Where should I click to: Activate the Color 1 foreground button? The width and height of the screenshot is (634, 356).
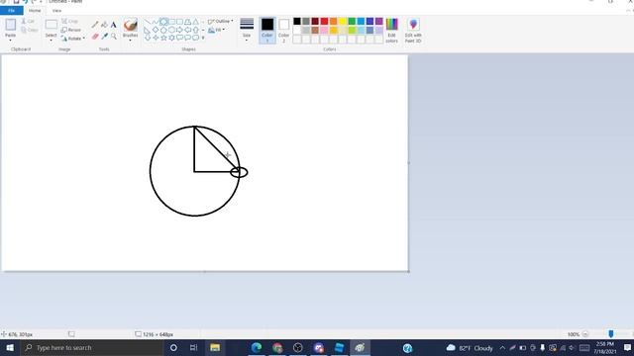coord(267,30)
